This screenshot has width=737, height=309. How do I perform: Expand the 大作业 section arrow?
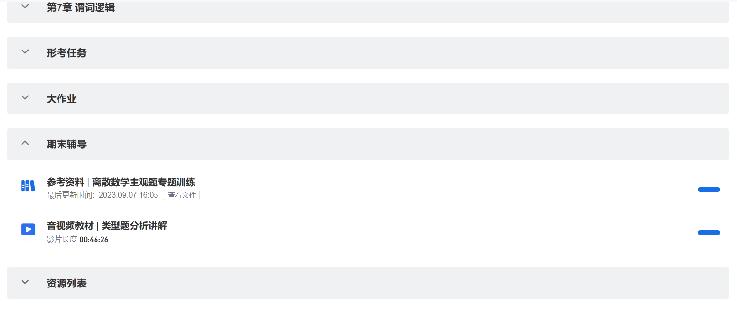[25, 98]
